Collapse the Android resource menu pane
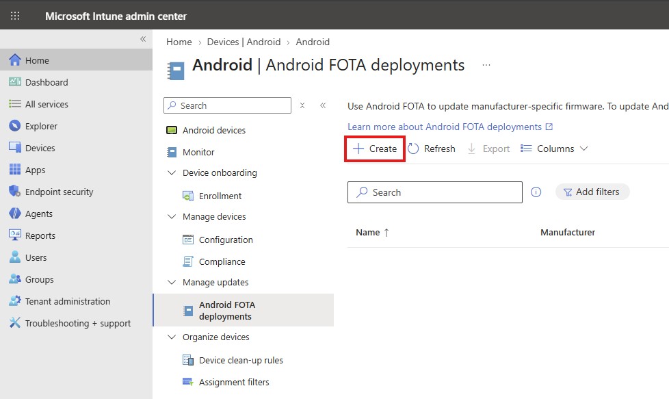This screenshot has height=399, width=669. click(323, 105)
